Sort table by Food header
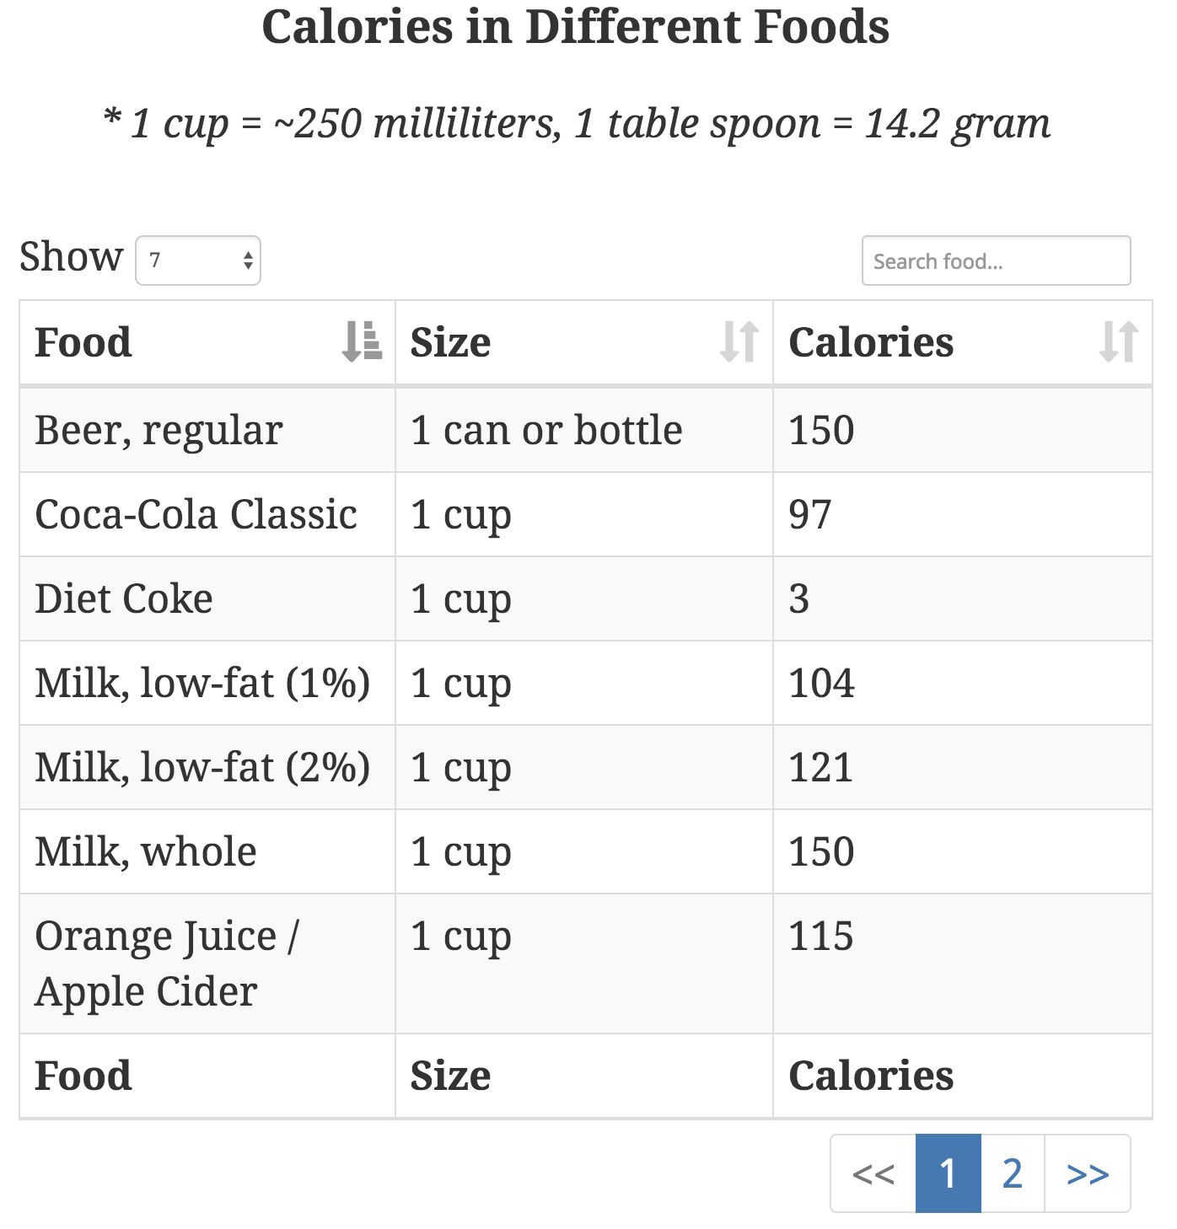1177x1229 pixels. click(x=83, y=342)
